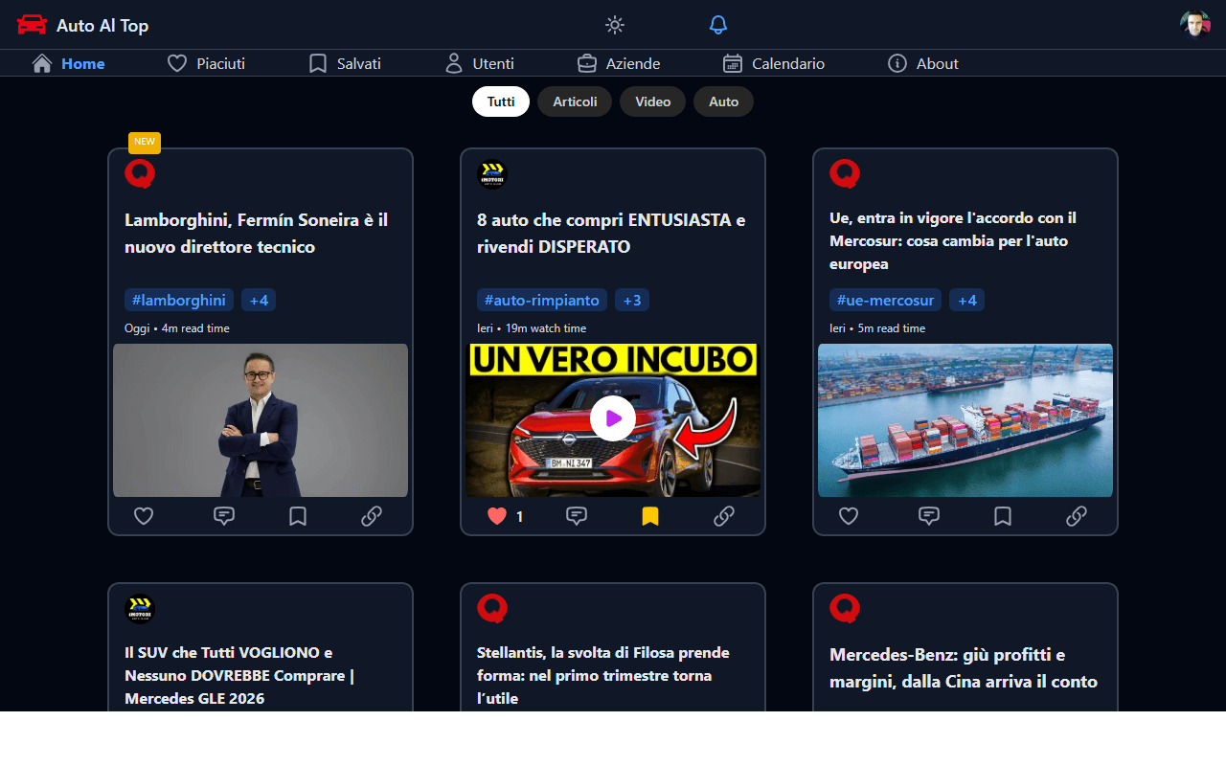Viewport: 1226px width, 766px height.
Task: Click the #lamborghini tag
Action: (179, 301)
